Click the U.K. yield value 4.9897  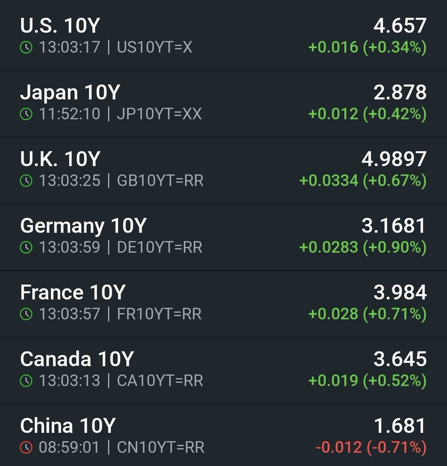point(394,159)
